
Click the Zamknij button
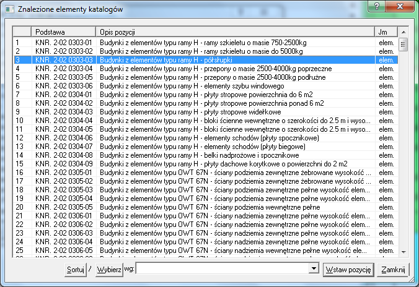393,270
